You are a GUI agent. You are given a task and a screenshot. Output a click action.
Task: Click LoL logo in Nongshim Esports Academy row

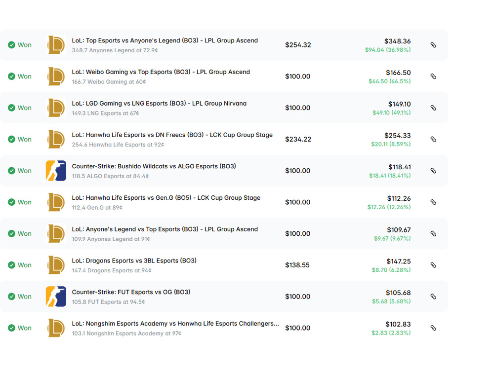pyautogui.click(x=56, y=328)
